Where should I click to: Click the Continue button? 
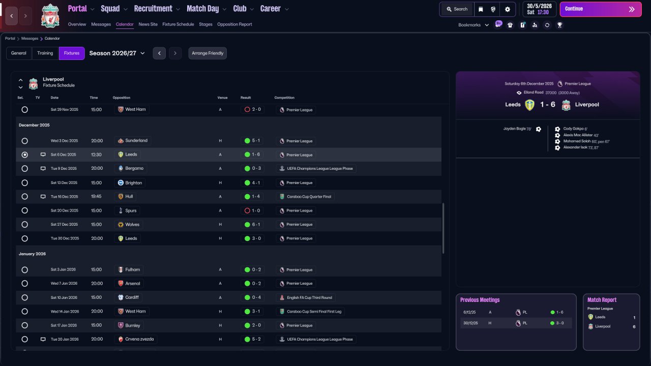601,9
